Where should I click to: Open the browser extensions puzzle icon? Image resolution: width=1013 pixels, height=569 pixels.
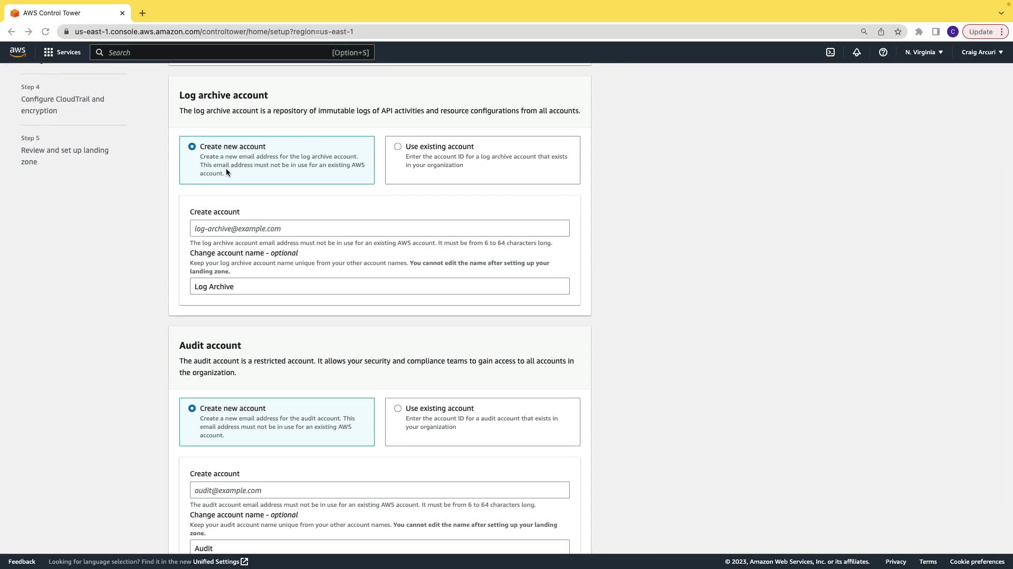[919, 32]
